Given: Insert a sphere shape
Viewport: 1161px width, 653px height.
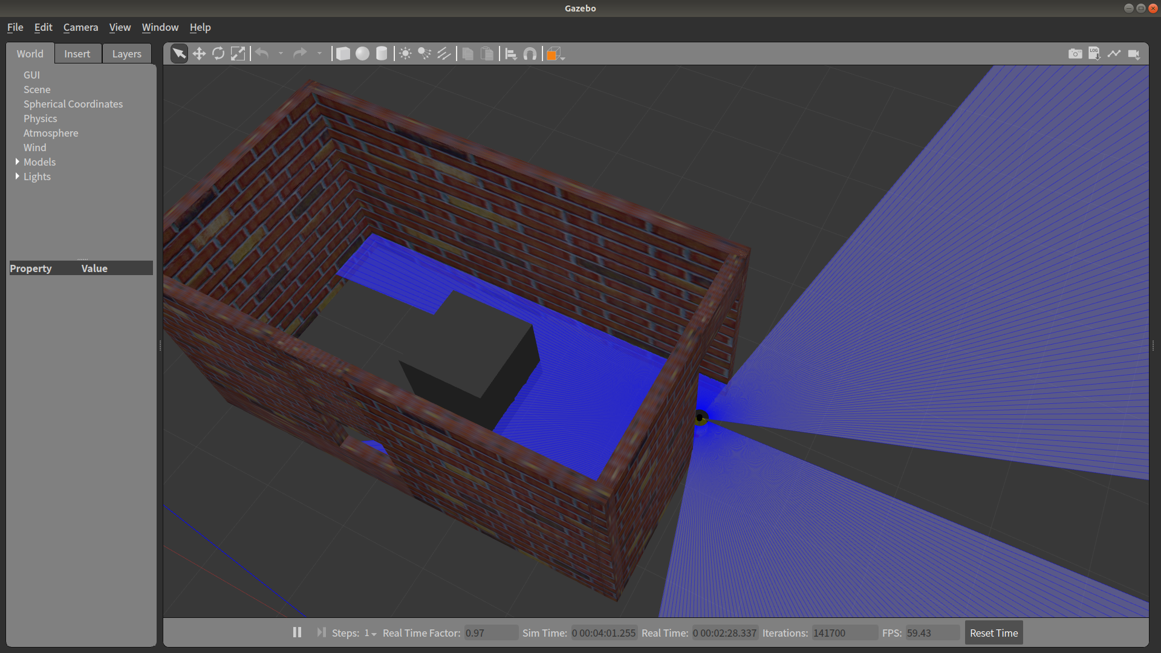Looking at the screenshot, I should click(362, 54).
